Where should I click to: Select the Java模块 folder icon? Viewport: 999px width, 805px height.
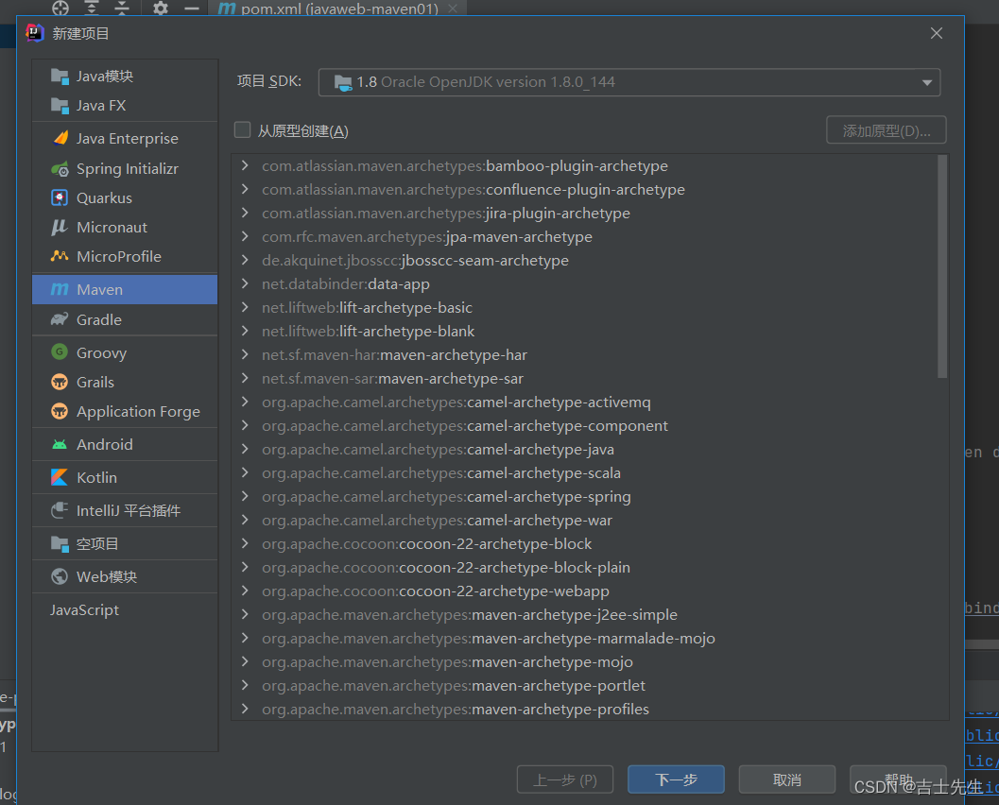pos(60,77)
